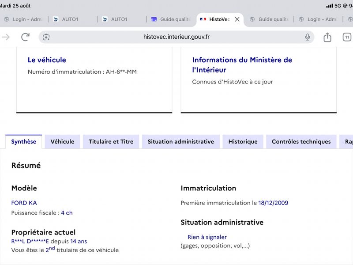
Task: Close the HistoVec browser tab
Action: pyautogui.click(x=237, y=19)
